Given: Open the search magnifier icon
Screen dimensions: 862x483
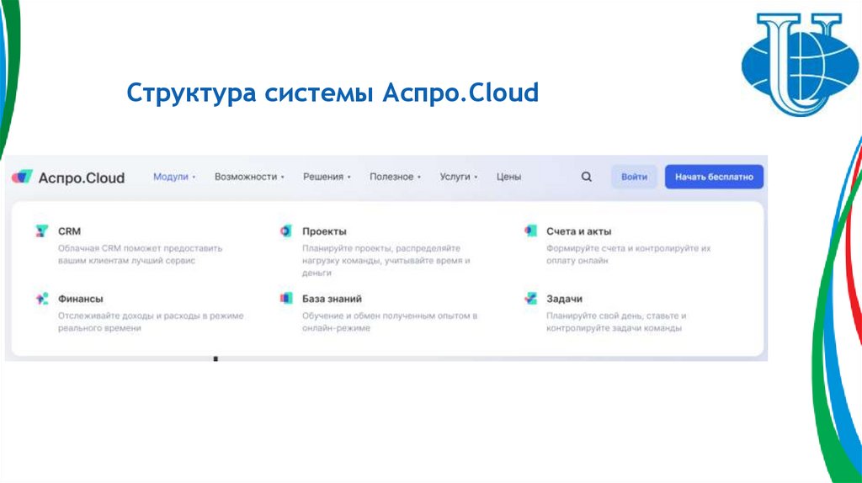Looking at the screenshot, I should pos(587,177).
